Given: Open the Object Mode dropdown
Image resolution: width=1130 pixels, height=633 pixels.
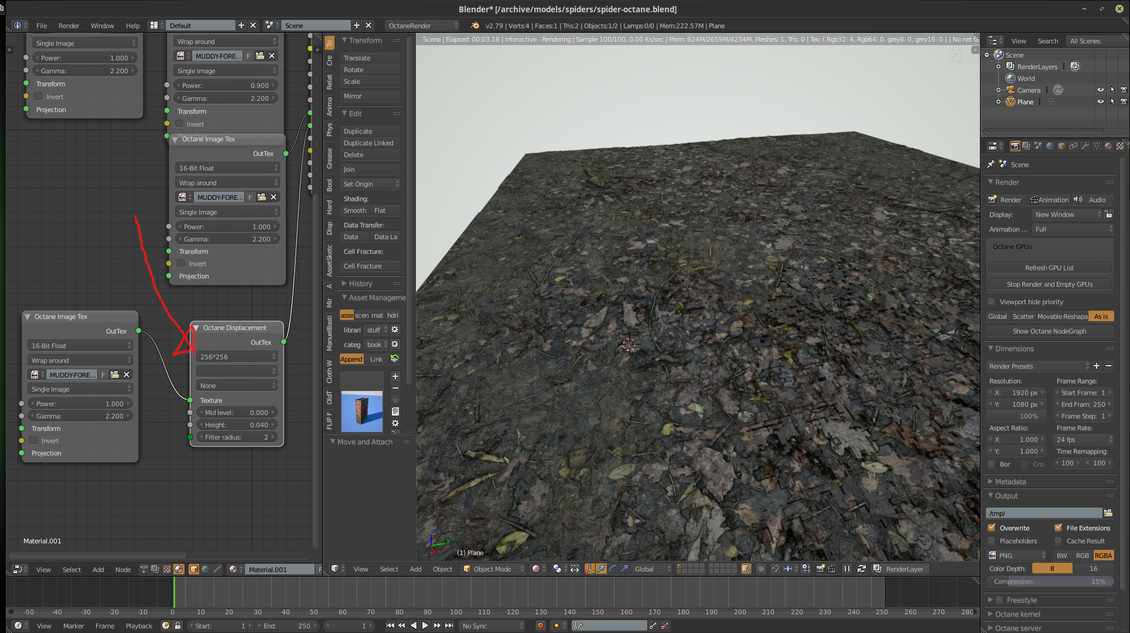Looking at the screenshot, I should [492, 569].
